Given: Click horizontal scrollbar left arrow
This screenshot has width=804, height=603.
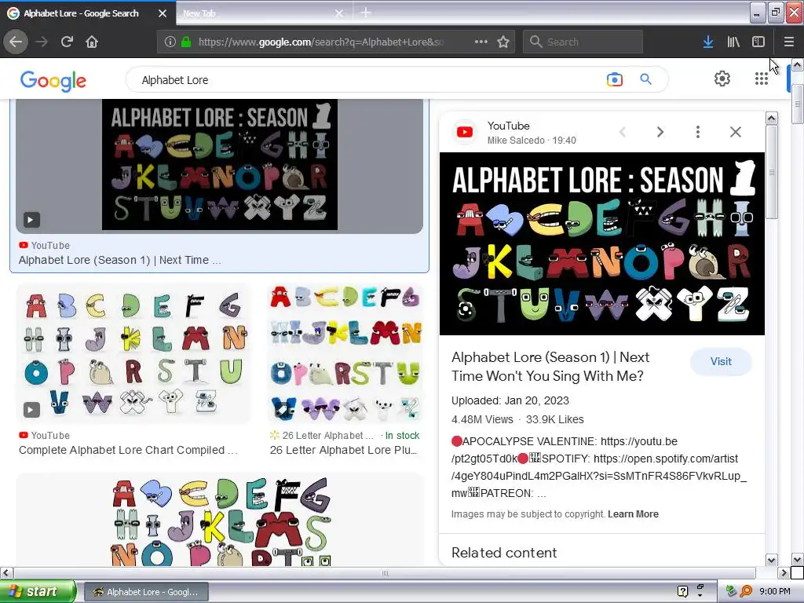Looking at the screenshot, I should (x=6, y=572).
